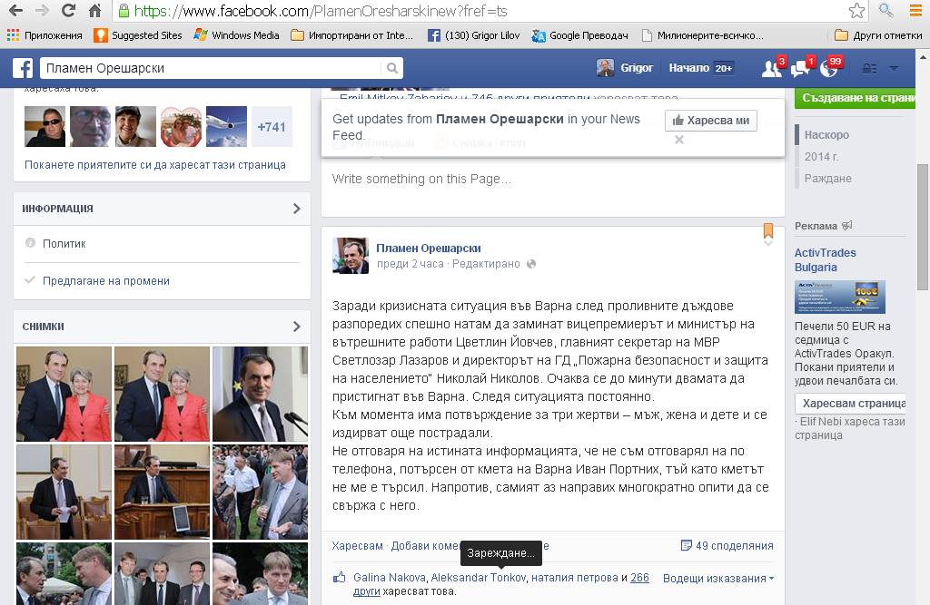Click the globe audience icon on post
Viewport: 930px width, 605px height.
point(531,264)
